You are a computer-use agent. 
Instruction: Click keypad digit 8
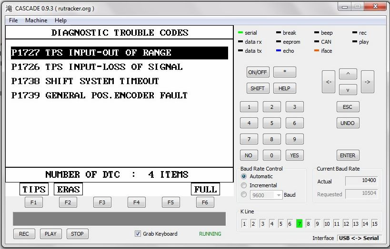272,139
